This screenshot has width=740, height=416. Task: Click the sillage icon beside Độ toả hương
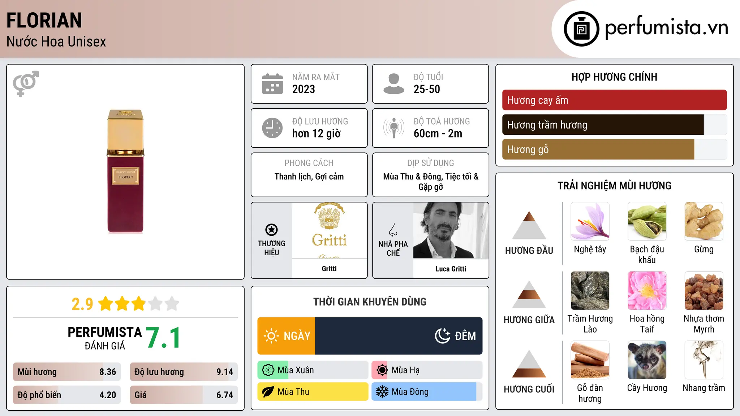(394, 128)
